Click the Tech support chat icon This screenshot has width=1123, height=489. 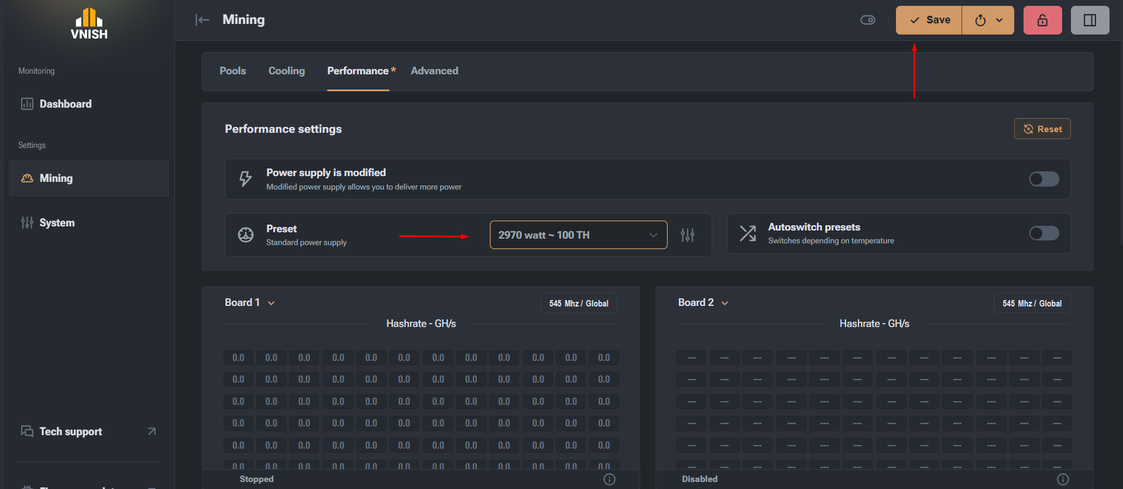[27, 432]
